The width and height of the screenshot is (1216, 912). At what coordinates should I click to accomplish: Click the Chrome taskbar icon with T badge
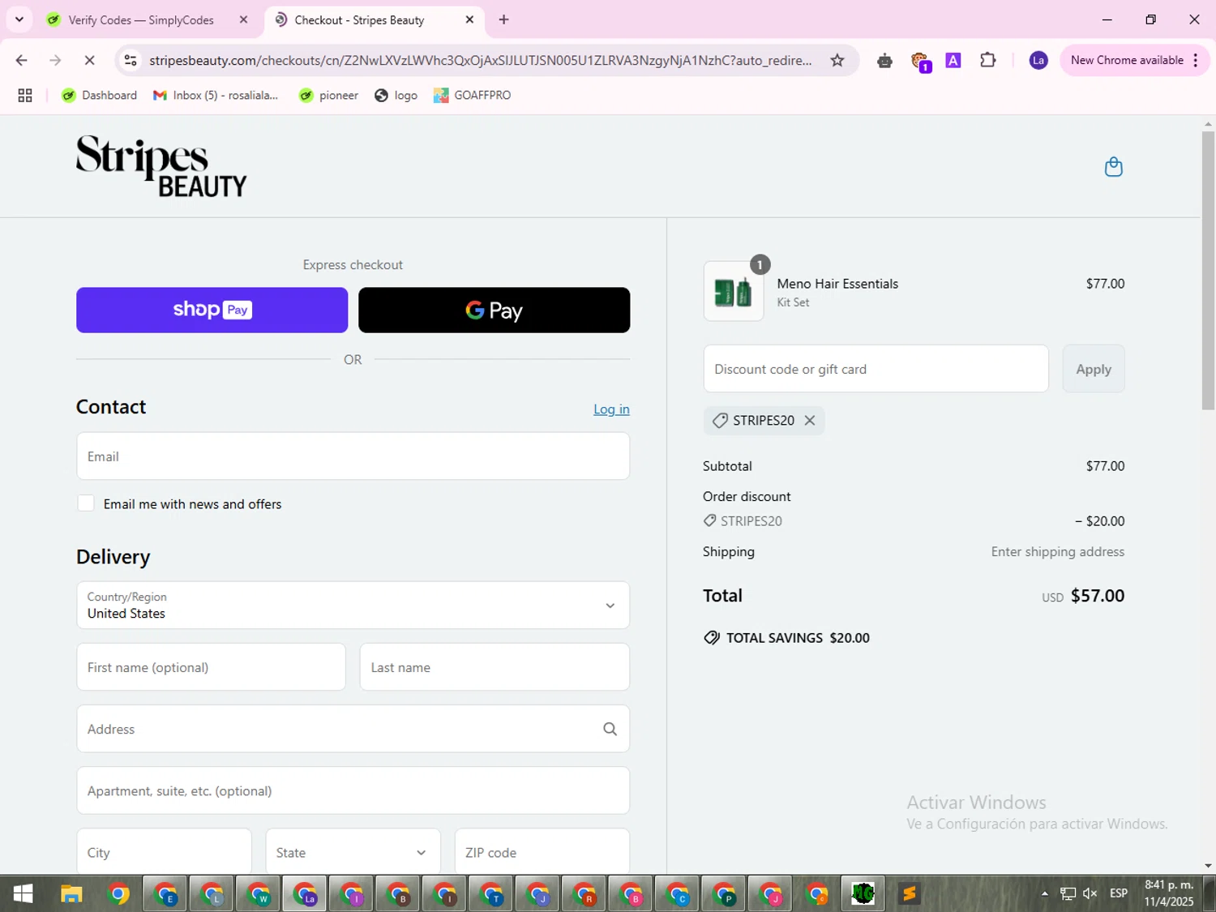coord(491,893)
